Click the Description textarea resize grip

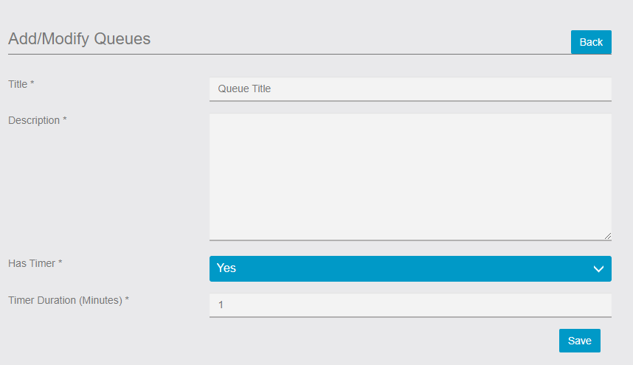[x=608, y=236]
